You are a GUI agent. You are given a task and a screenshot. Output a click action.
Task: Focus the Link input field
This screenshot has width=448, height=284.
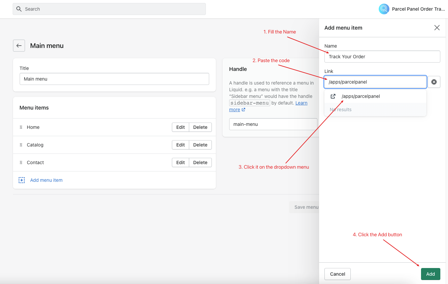click(375, 82)
